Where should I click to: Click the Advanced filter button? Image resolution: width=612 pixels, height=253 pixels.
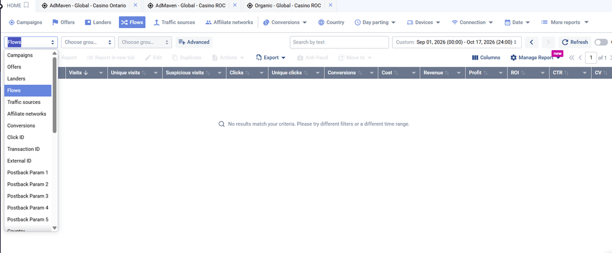pyautogui.click(x=194, y=42)
